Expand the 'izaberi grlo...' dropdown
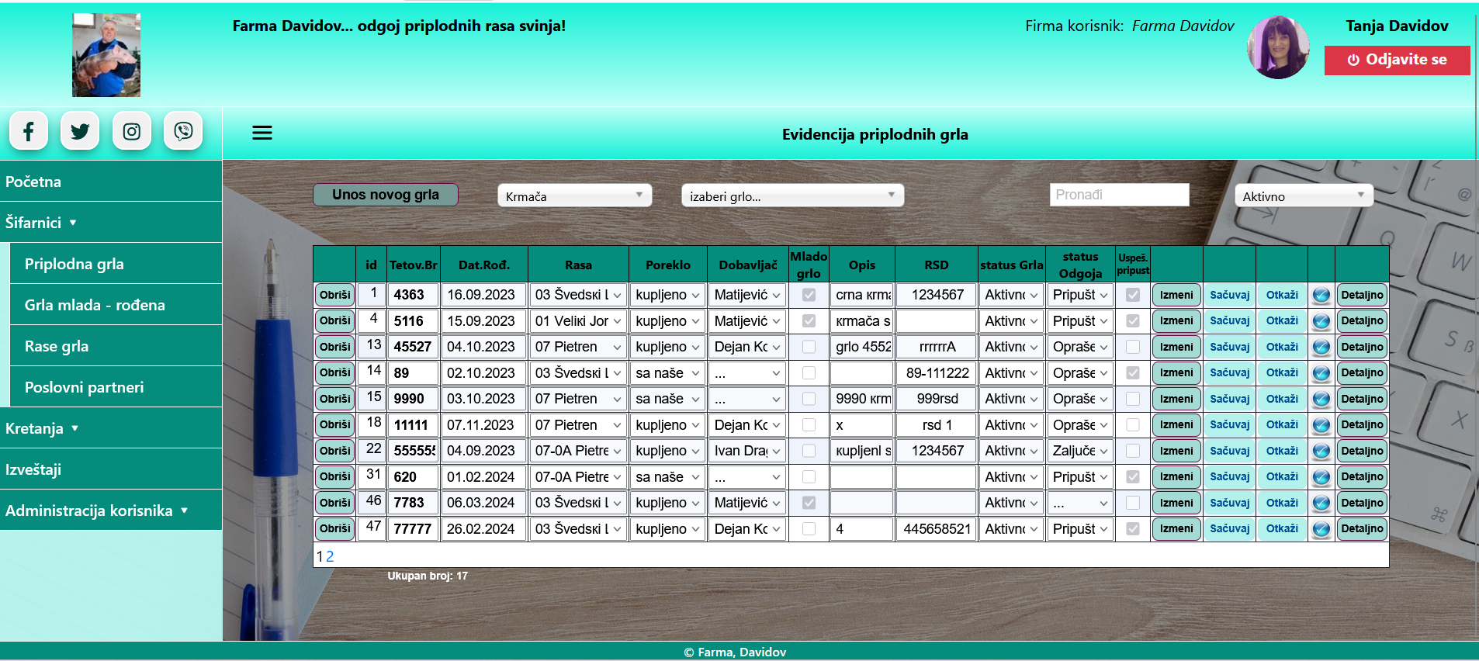This screenshot has width=1479, height=661. (x=792, y=196)
